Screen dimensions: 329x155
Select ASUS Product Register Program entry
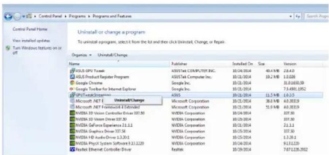[x=102, y=77]
